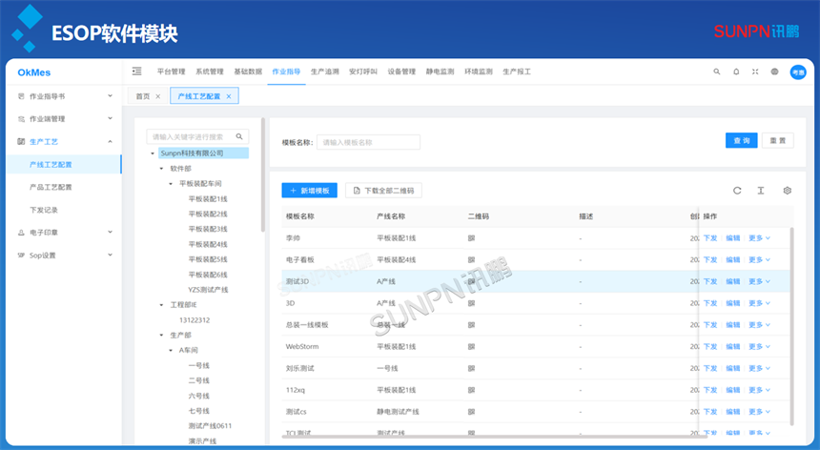820x450 pixels.
Task: Open notifications bell icon
Action: 736,72
